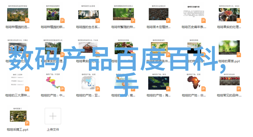Select the file name 咖啡常见的品种...
Image resolution: width=253 pixels, height=137 pixels.
(229, 95)
